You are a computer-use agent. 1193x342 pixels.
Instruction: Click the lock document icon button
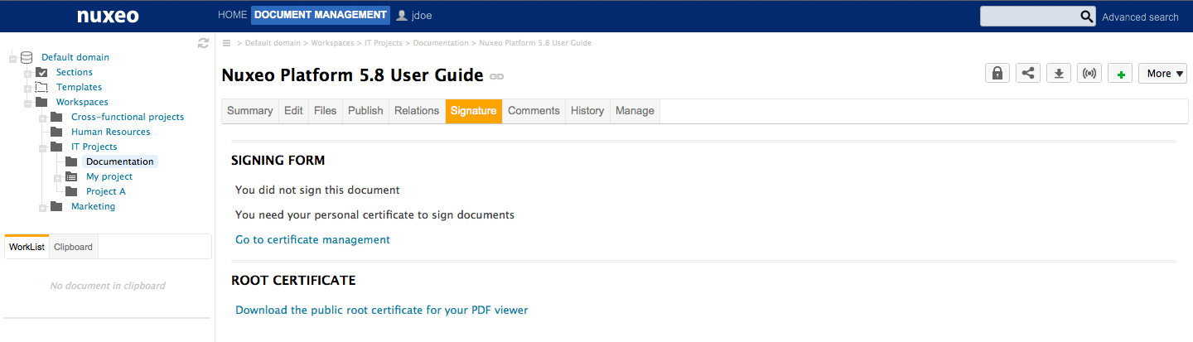(x=997, y=73)
